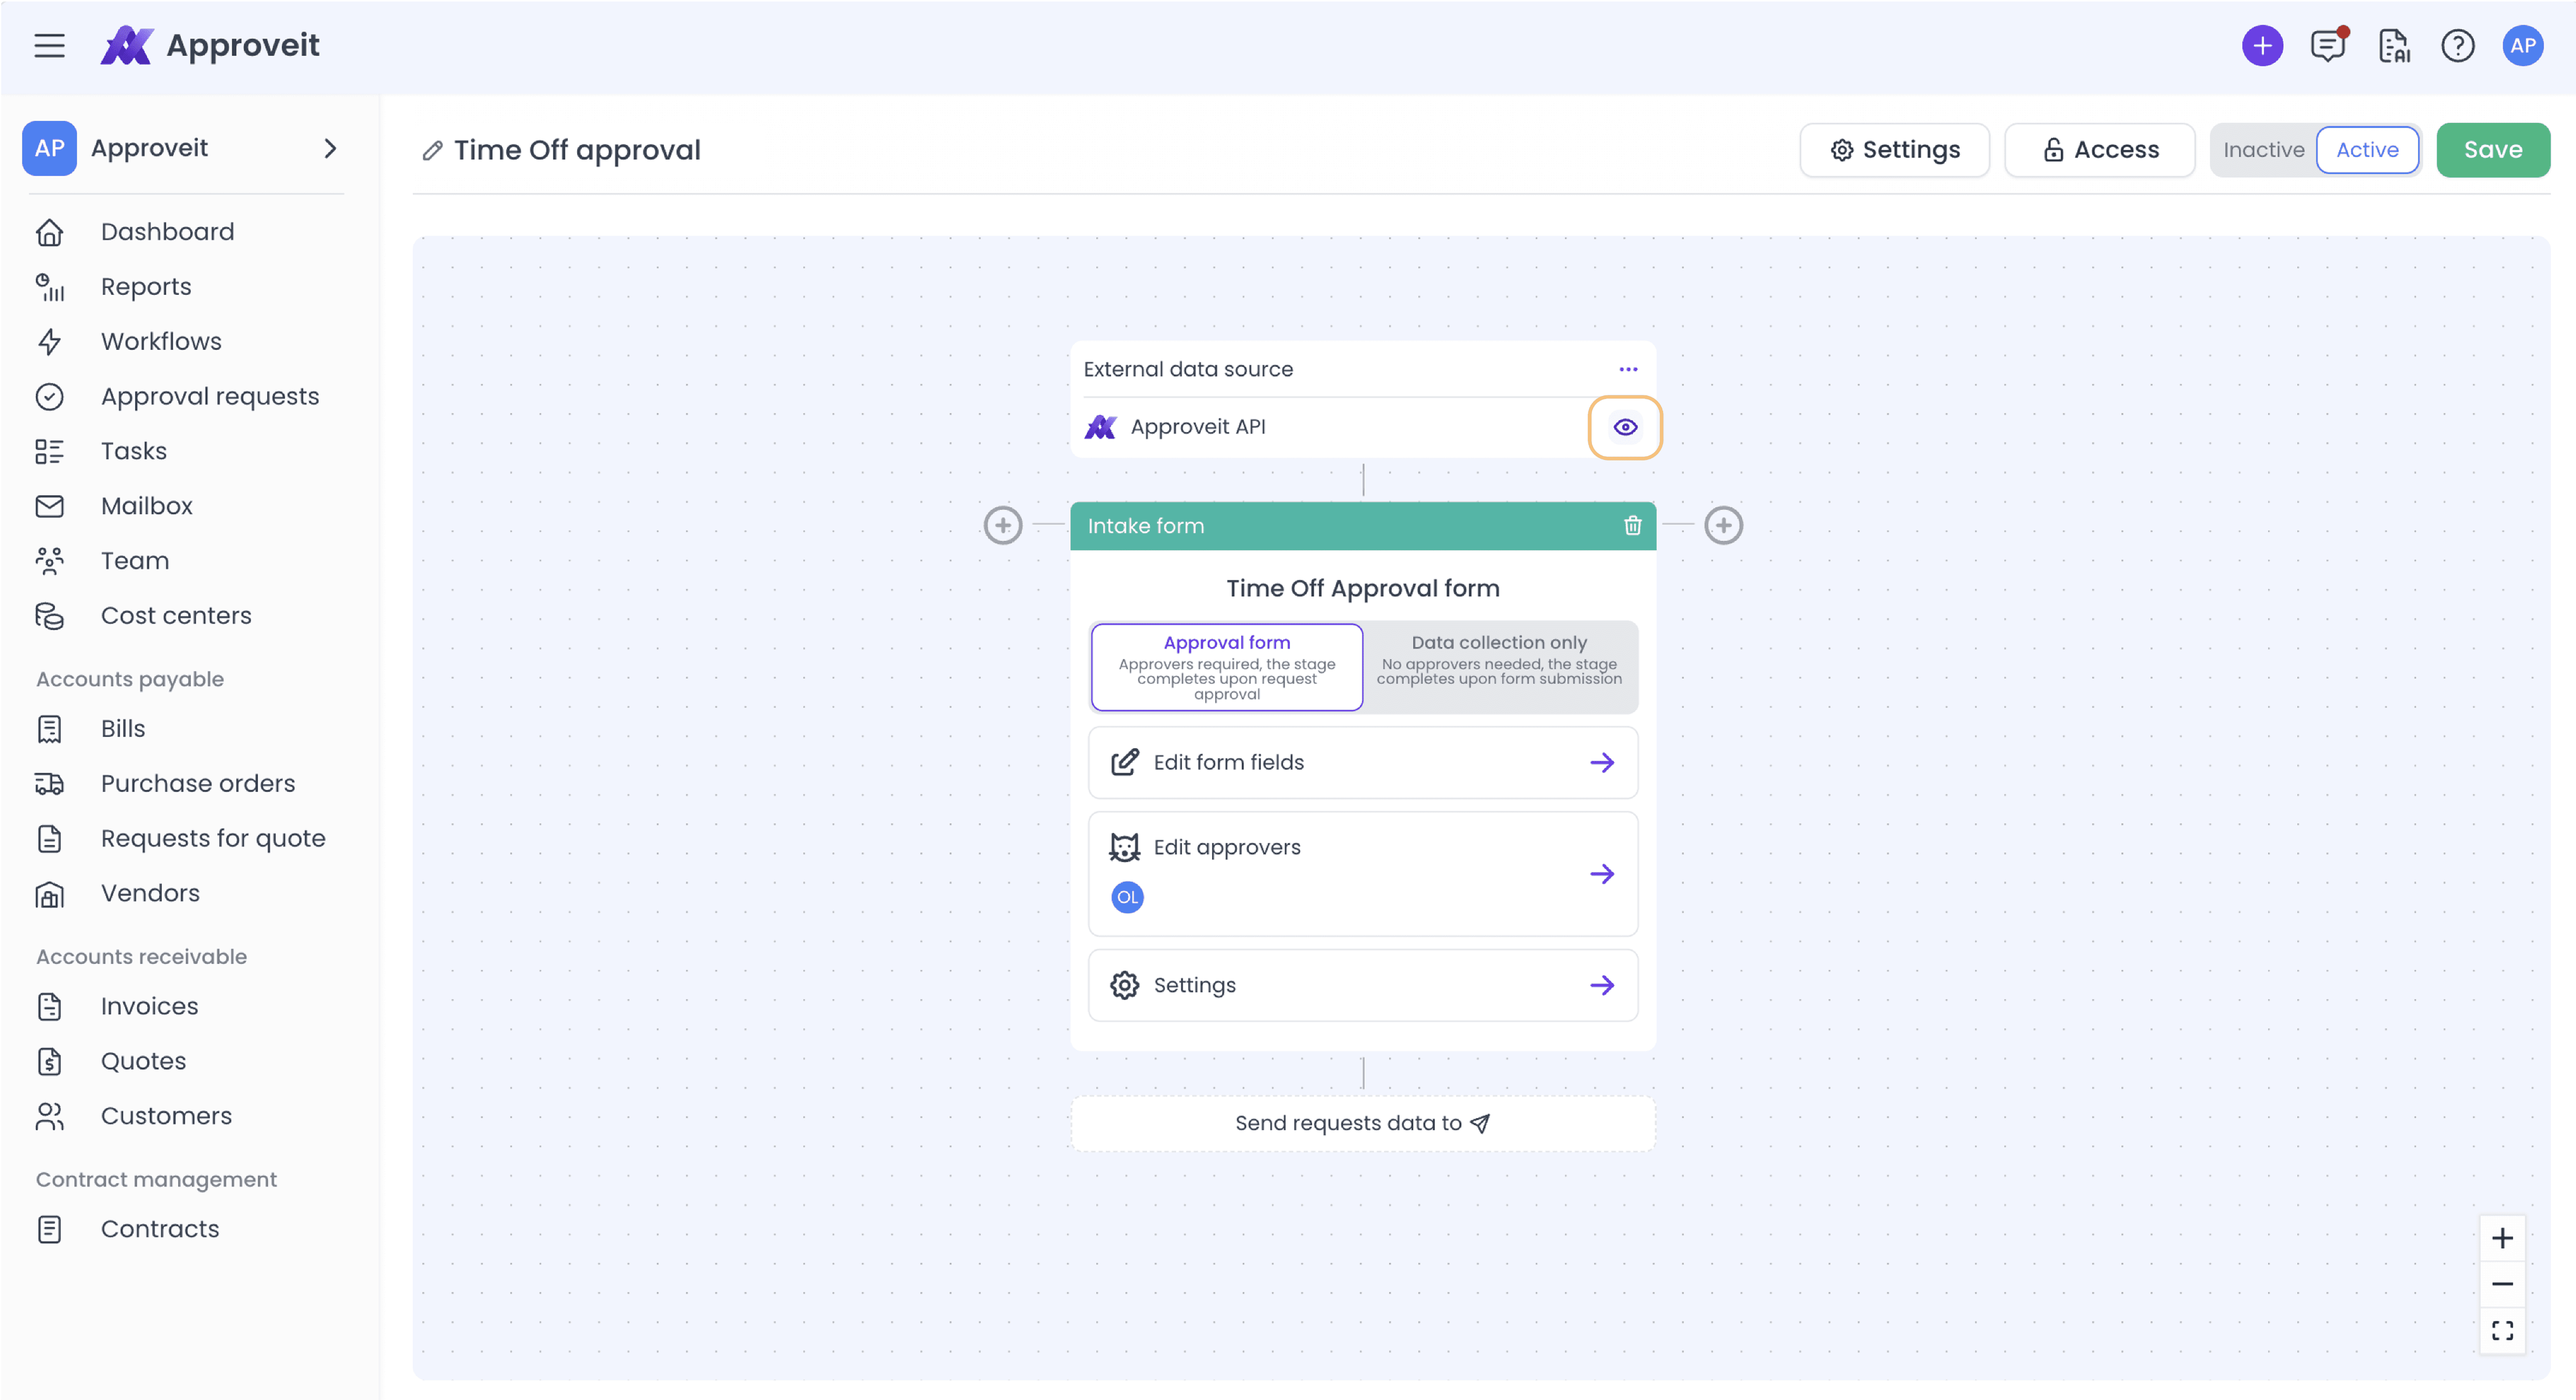Click the Edit approvers label
This screenshot has height=1400, width=2576.
(1226, 848)
